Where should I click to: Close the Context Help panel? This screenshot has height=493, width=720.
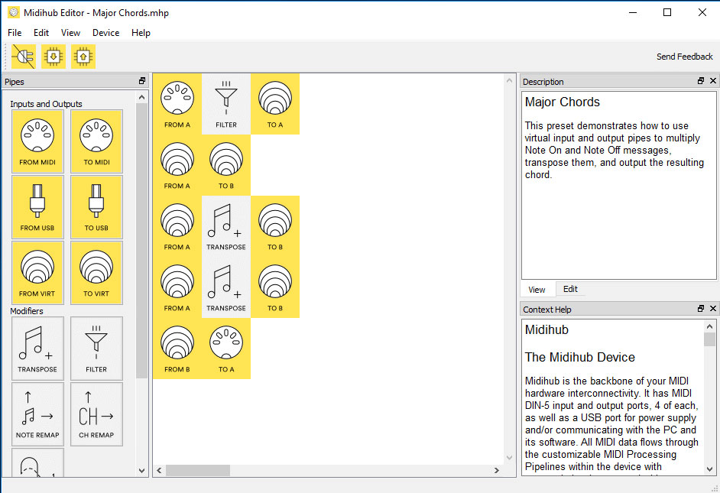pos(712,309)
